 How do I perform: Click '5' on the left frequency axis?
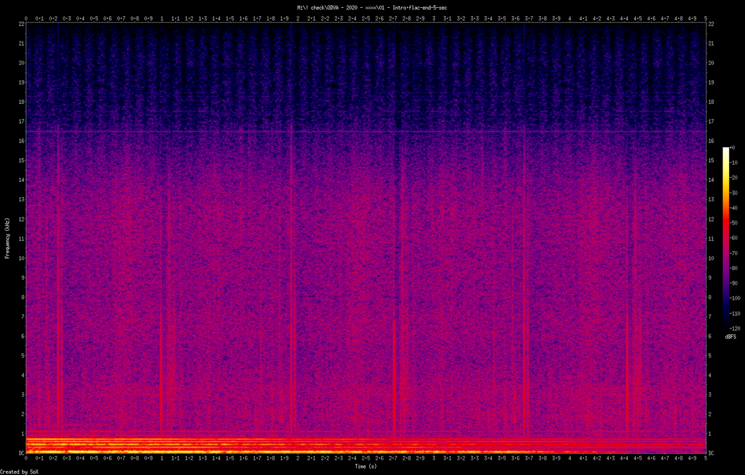tap(22, 356)
